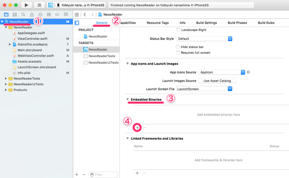Screen dimensions: 289x178
Task: Expand Alamofire.xcodeproj
Action: tap(10, 44)
